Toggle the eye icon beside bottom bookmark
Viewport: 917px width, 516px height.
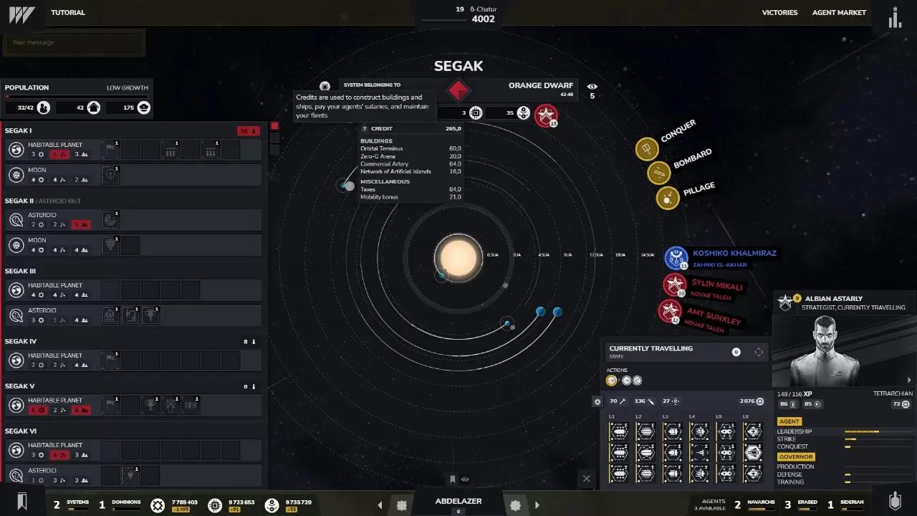465,479
